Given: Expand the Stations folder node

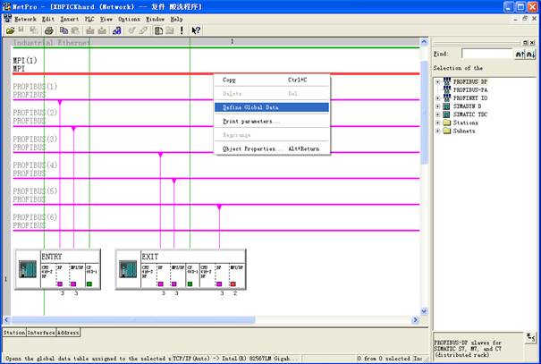Looking at the screenshot, I should click(437, 123).
